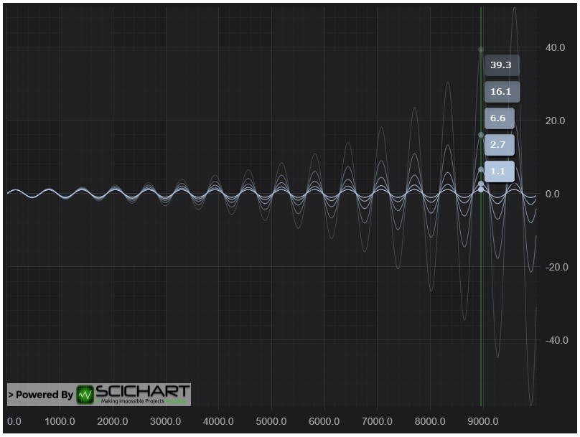Click the 9000.0 X-axis label
Image resolution: width=580 pixels, height=437 pixels.
[x=483, y=421]
